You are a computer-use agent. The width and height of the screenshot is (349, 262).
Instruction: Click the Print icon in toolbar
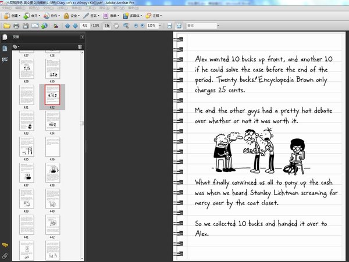click(x=16, y=26)
